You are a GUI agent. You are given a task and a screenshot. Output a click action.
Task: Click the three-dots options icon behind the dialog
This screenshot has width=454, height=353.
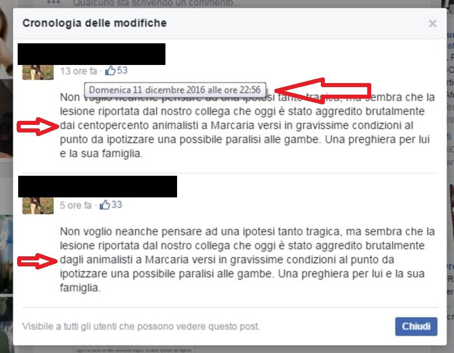pyautogui.click(x=53, y=3)
